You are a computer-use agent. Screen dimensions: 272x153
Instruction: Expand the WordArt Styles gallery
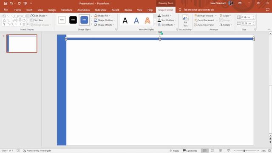pyautogui.click(x=155, y=24)
